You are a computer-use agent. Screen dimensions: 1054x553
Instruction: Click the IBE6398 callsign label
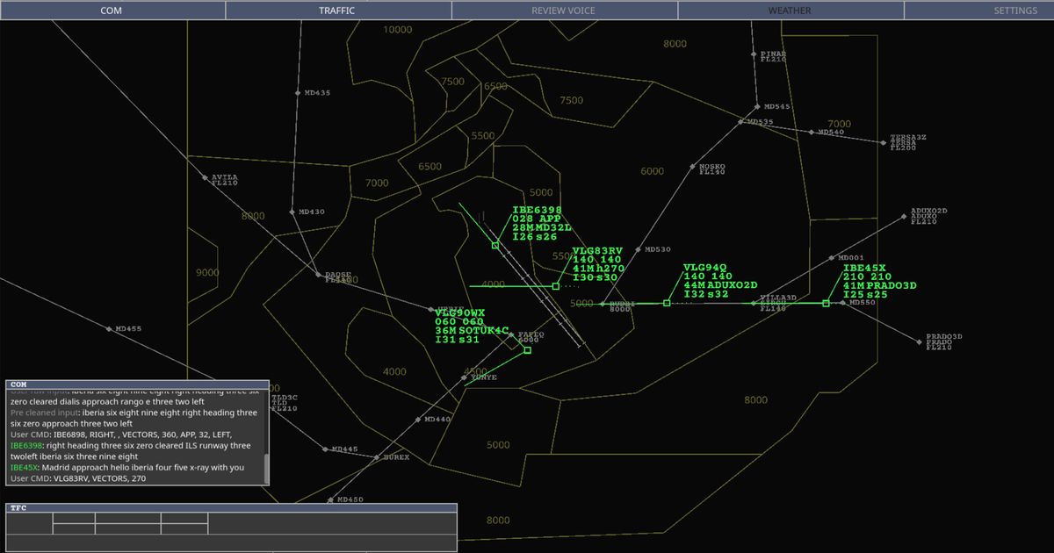pyautogui.click(x=537, y=211)
